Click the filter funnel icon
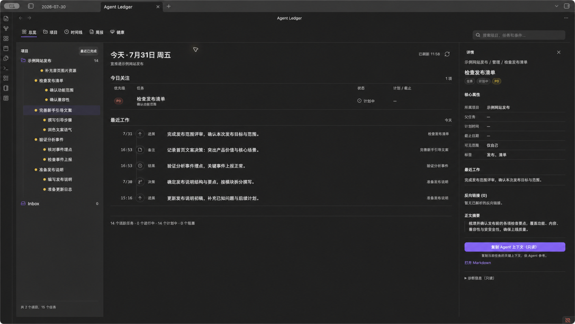 tap(195, 50)
